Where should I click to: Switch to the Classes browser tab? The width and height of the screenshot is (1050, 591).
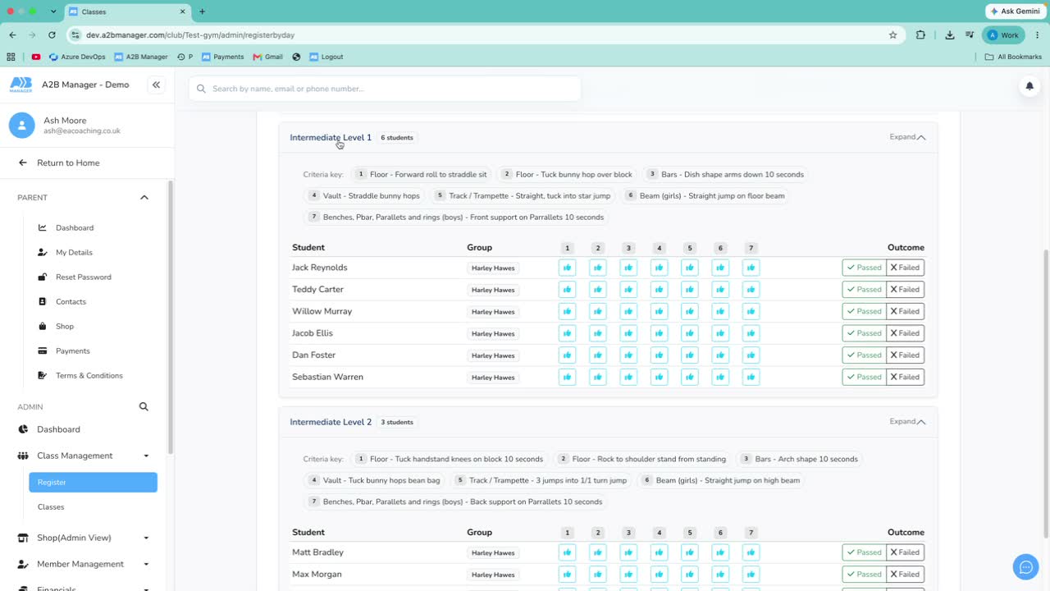pyautogui.click(x=127, y=11)
